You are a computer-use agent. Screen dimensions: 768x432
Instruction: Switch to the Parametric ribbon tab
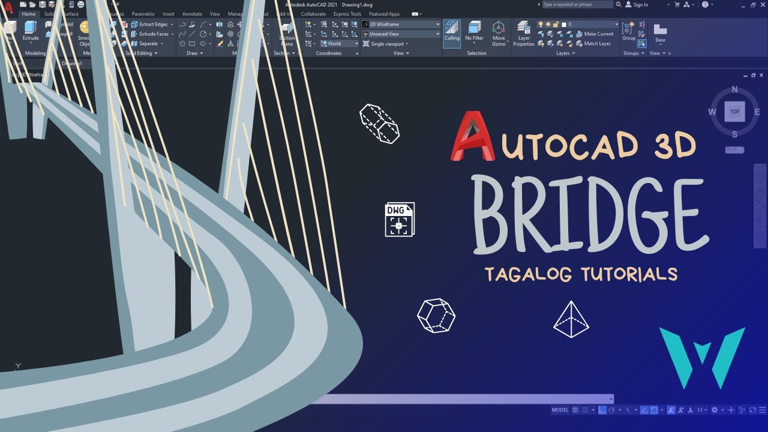(143, 14)
